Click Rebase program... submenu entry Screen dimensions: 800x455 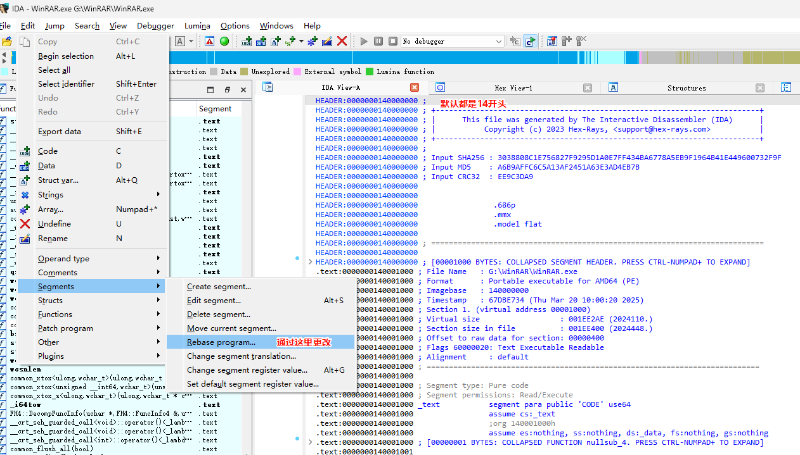(260, 342)
